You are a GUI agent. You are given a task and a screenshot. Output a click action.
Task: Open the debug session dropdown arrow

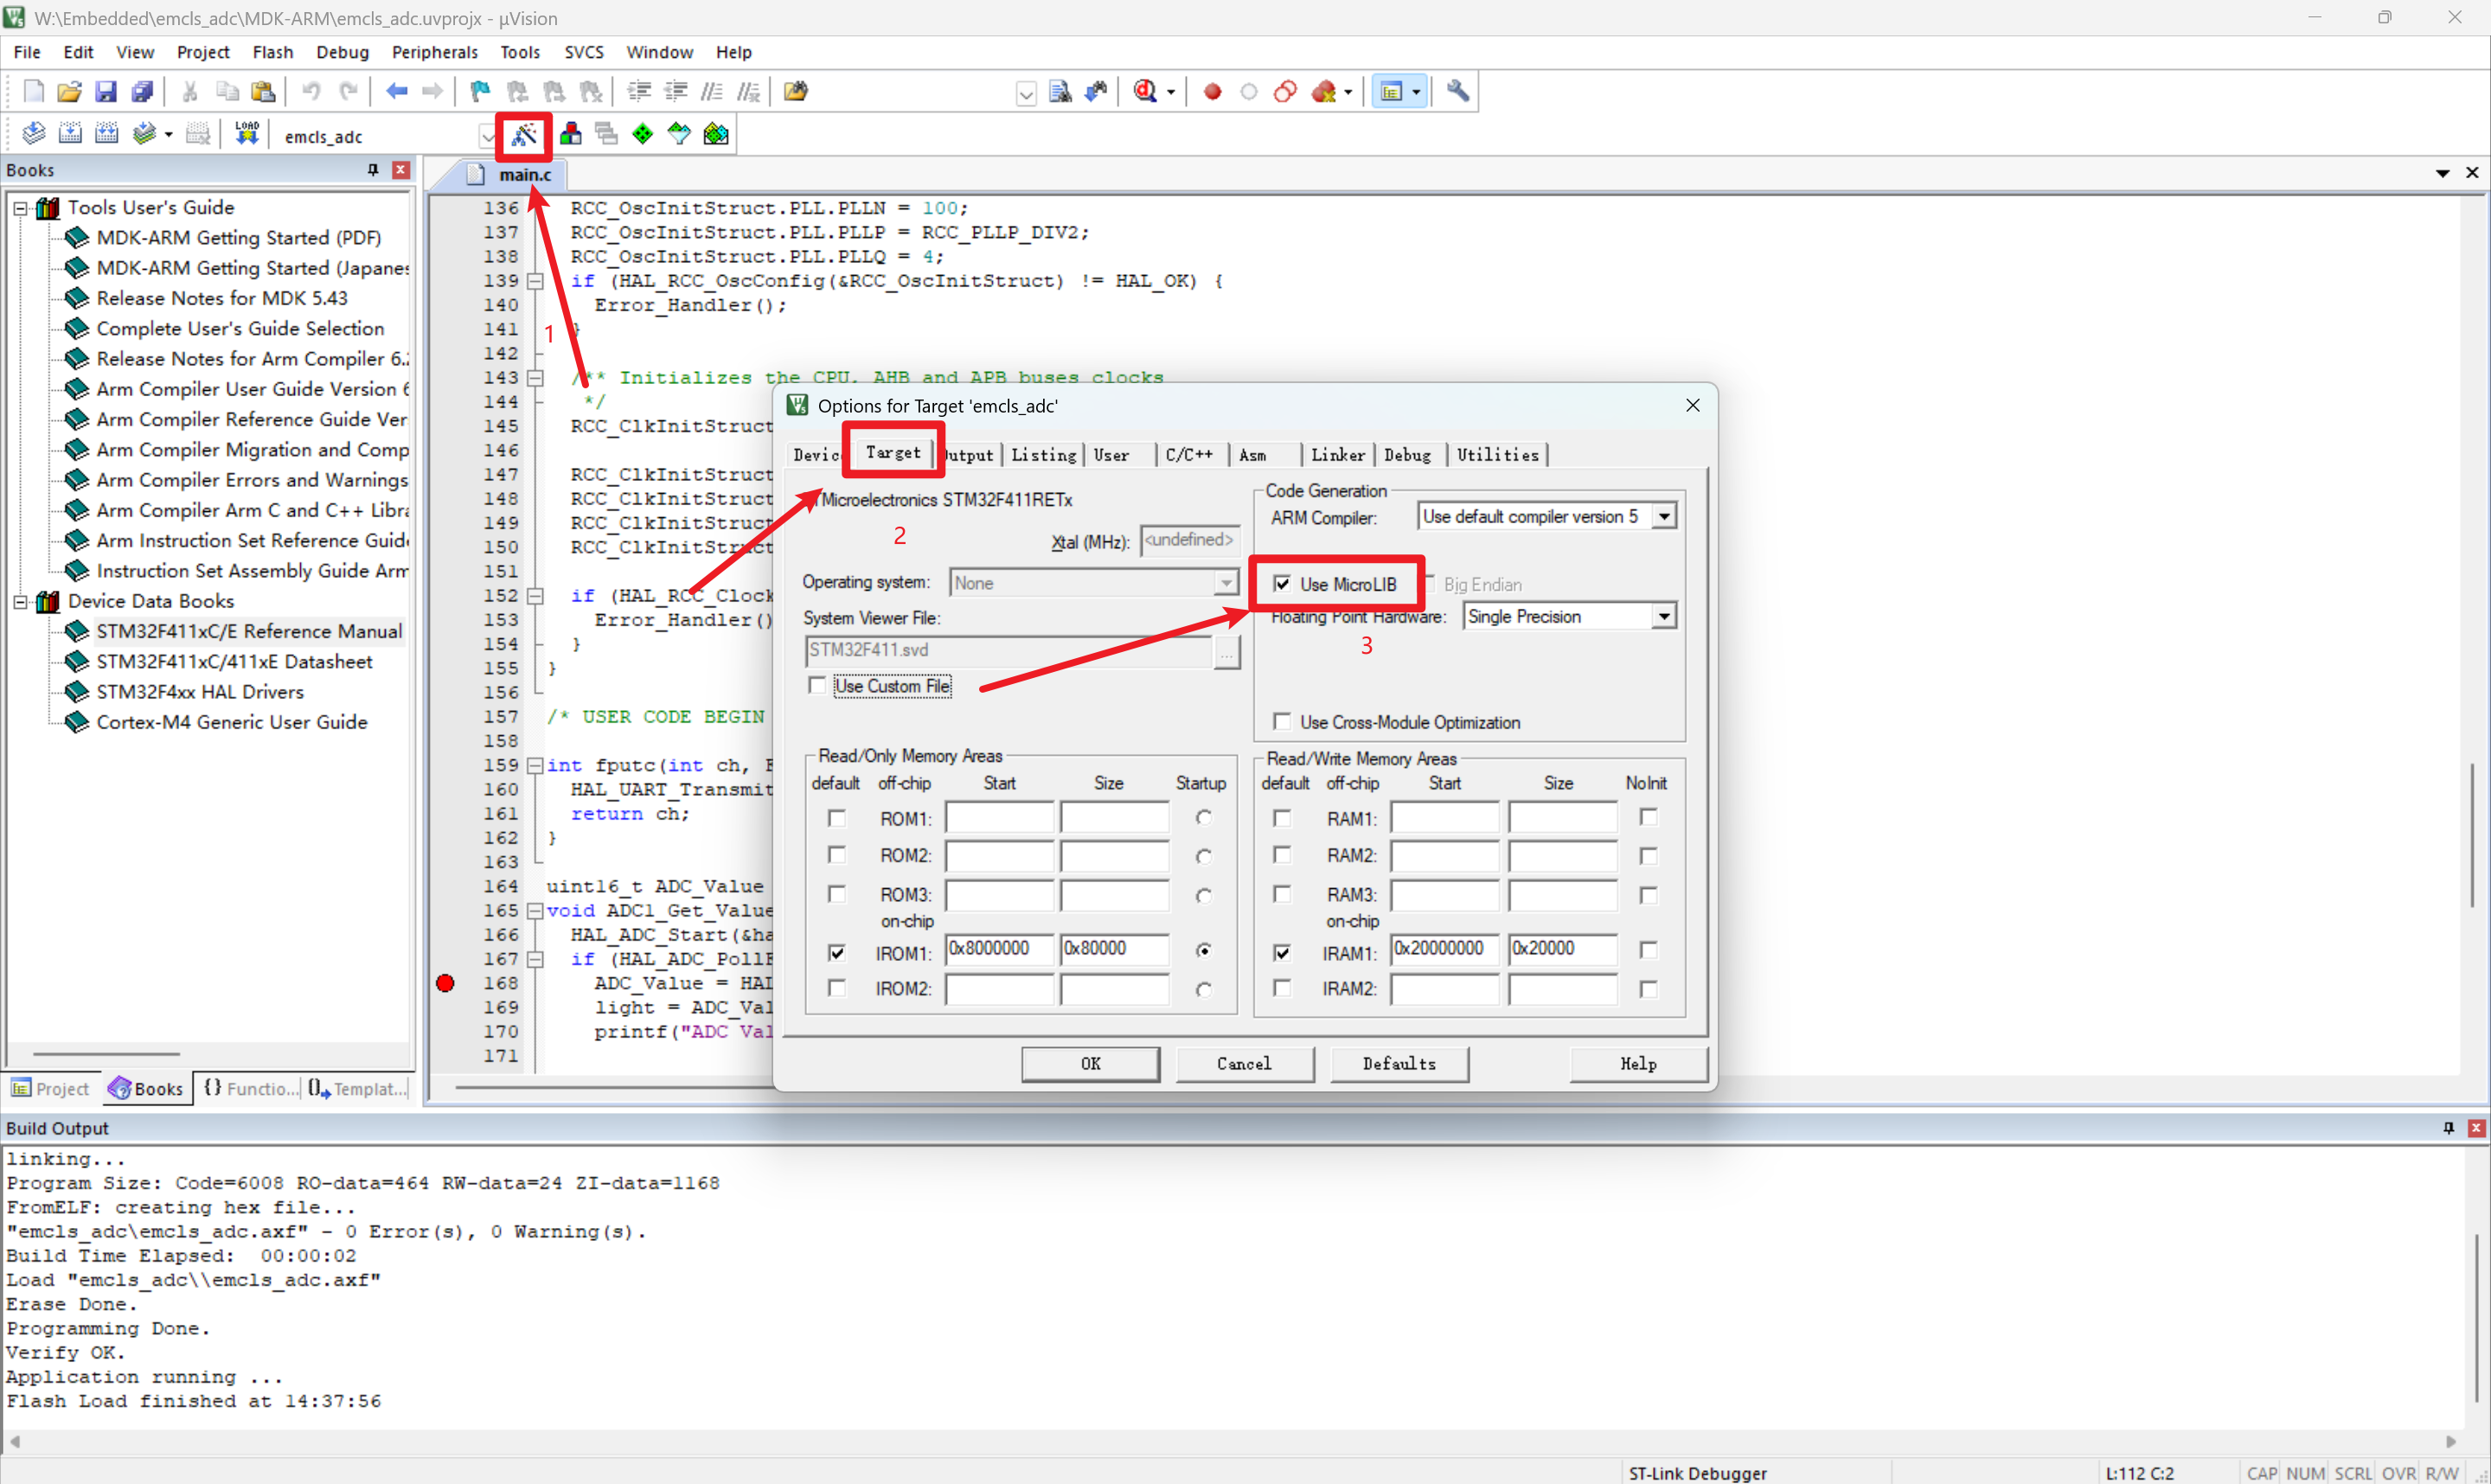pos(1171,93)
